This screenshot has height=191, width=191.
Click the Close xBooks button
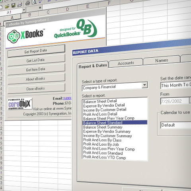coord(36,89)
